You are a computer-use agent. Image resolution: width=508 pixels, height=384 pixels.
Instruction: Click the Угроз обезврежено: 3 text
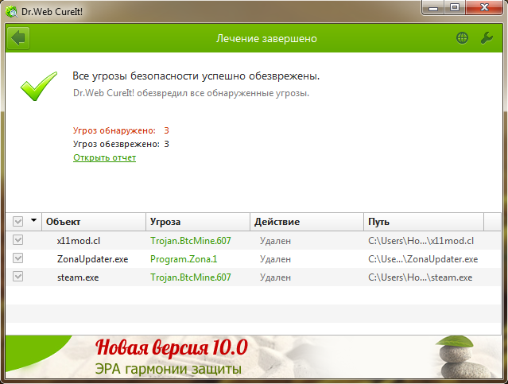coord(121,144)
